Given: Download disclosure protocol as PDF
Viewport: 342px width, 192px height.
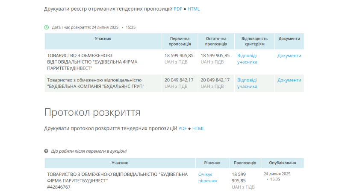Looking at the screenshot, I should 183,128.
